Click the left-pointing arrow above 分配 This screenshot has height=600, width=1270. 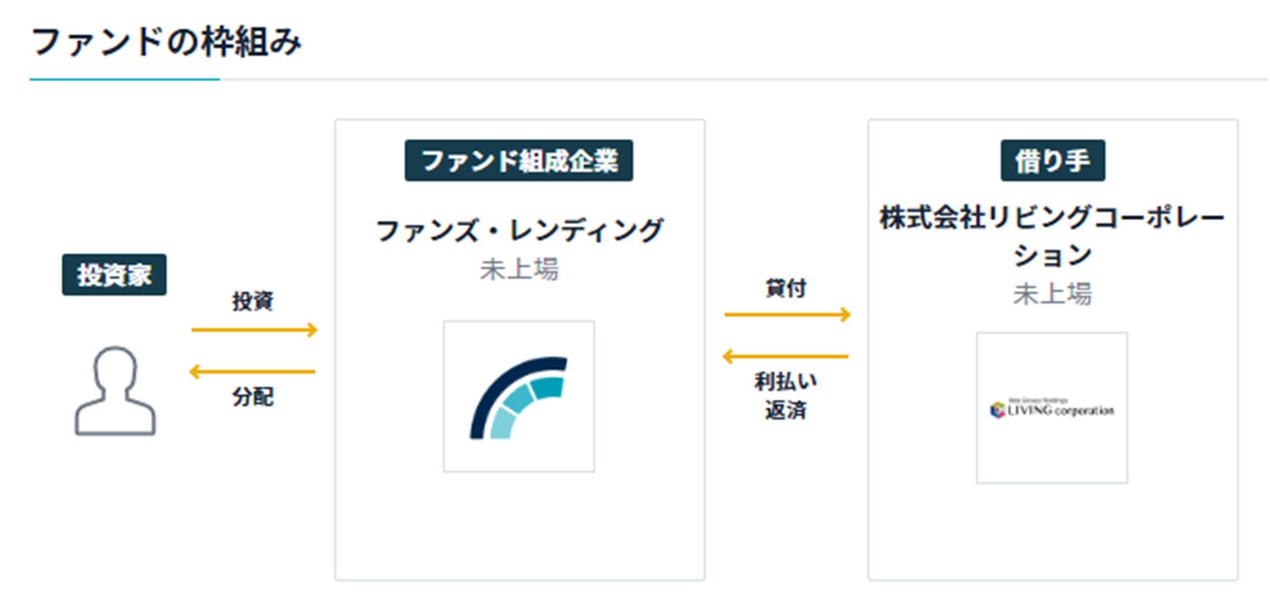click(x=253, y=371)
